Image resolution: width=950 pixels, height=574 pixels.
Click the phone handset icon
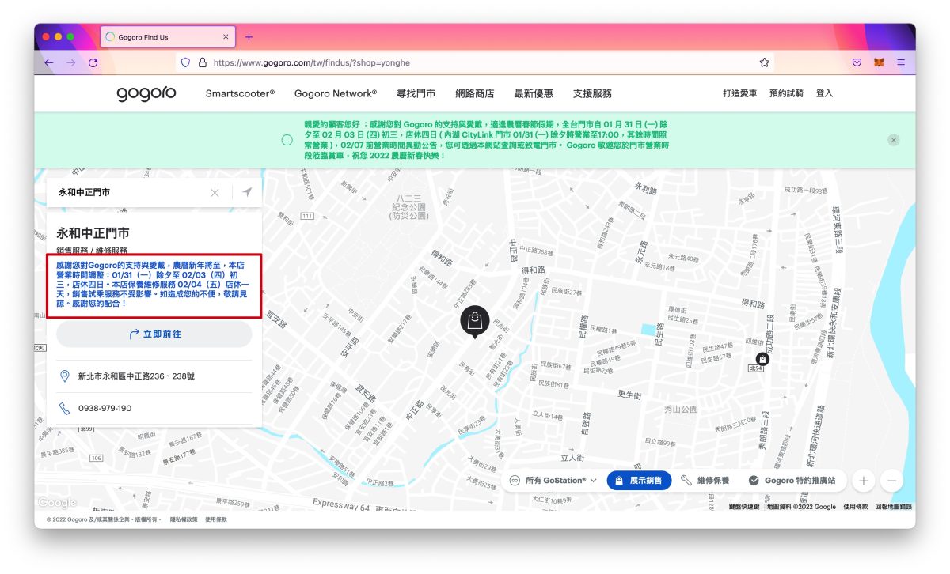[x=65, y=409]
